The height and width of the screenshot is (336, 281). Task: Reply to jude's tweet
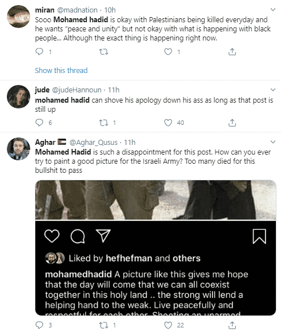(39, 123)
